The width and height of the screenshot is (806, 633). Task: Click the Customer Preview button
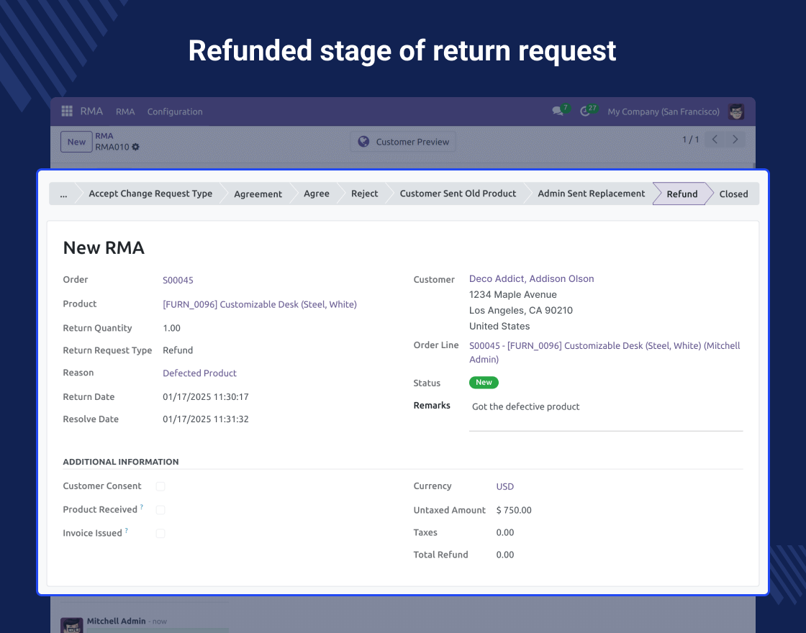(x=404, y=142)
